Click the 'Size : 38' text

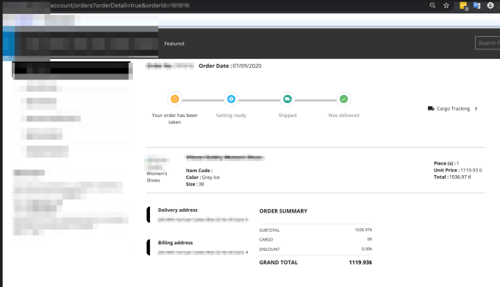(x=195, y=184)
